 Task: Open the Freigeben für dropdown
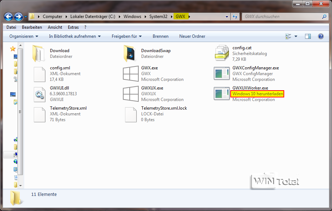126,36
